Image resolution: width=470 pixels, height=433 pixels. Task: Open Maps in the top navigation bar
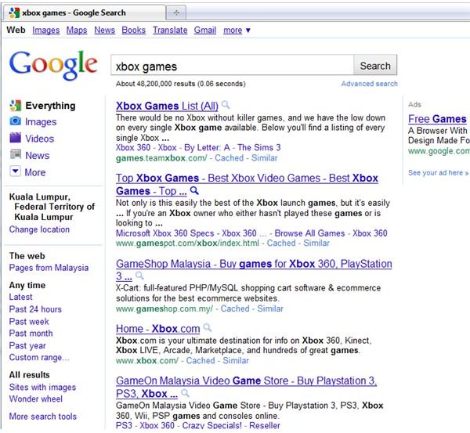77,31
